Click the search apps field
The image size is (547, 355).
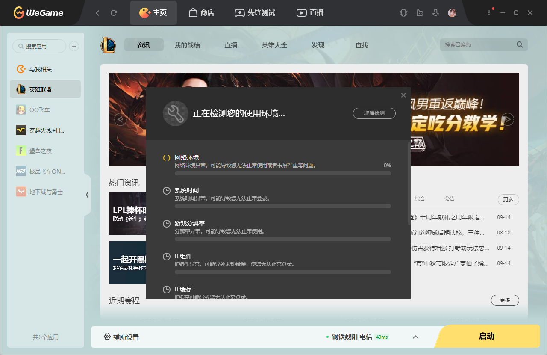39,46
